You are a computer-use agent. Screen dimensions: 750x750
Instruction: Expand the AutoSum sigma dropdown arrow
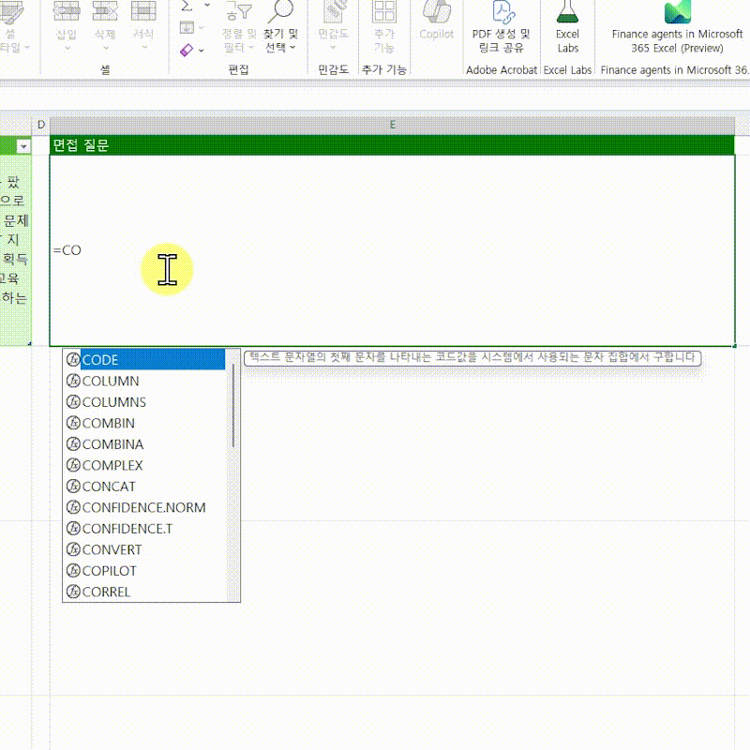pyautogui.click(x=204, y=6)
